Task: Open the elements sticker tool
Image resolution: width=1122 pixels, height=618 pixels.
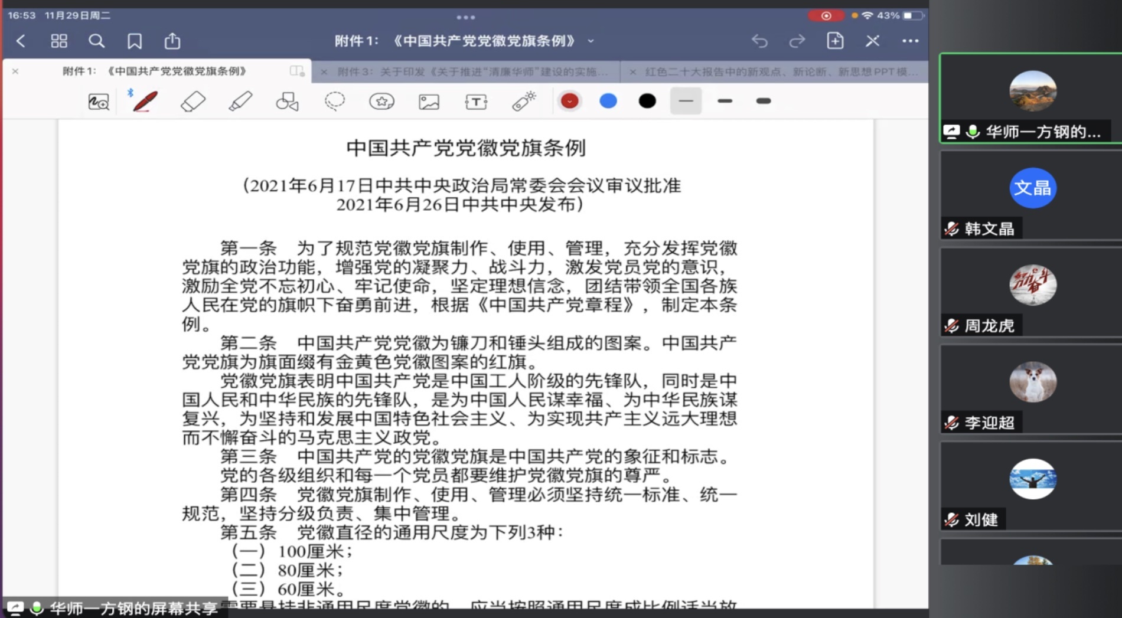Action: point(382,102)
